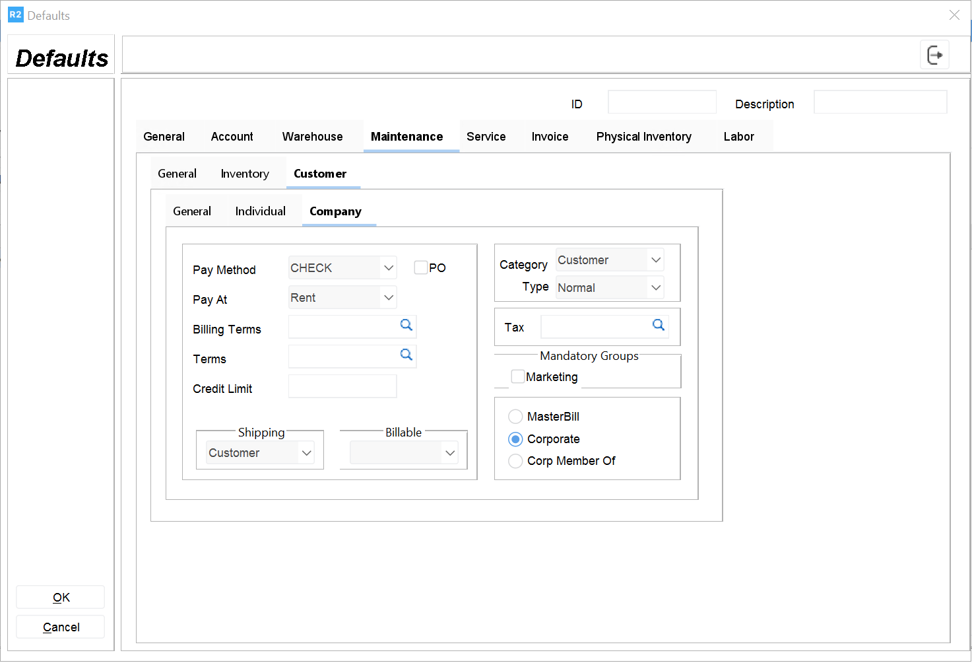Viewport: 972px width, 663px height.
Task: Open the Tax lookup magnifier
Action: click(658, 325)
